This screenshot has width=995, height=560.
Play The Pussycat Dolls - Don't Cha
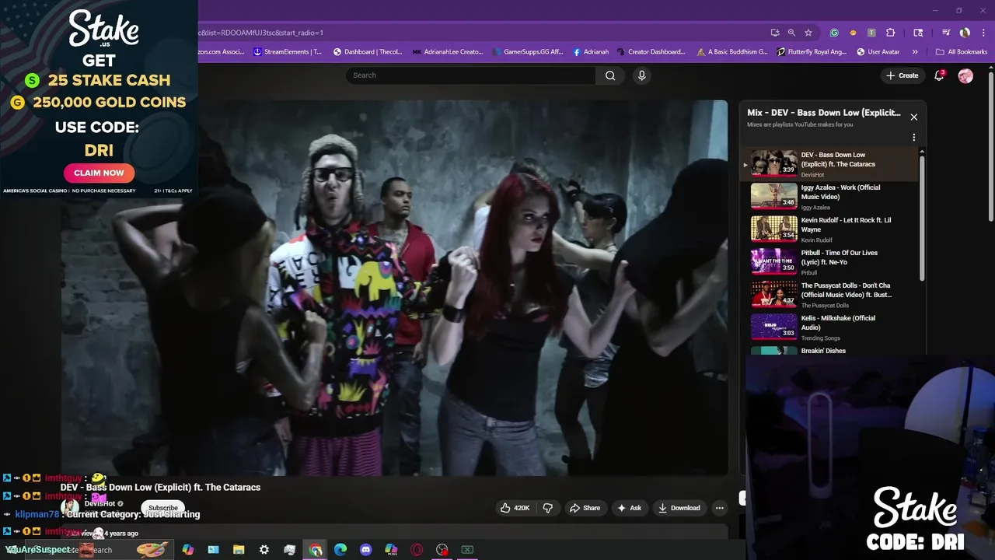[829, 295]
